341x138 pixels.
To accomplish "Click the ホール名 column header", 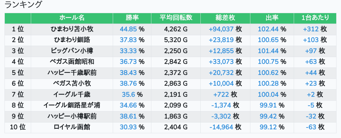I will coord(72,18).
